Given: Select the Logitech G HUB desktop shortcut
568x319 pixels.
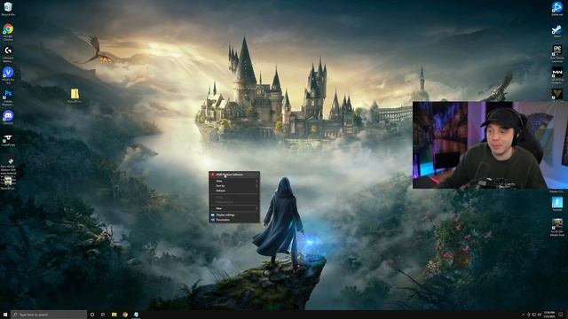Looking at the screenshot, I should point(8,53).
